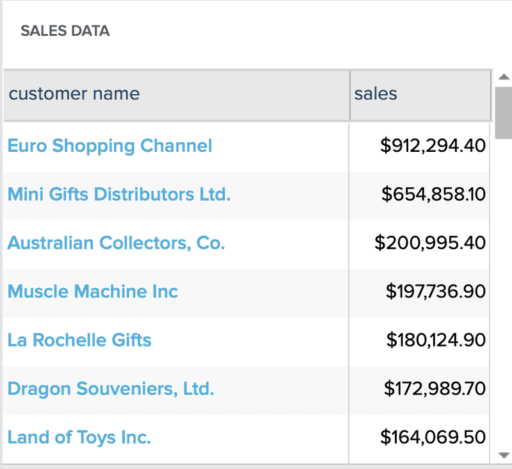Click the $200,995.40 sales value

click(x=430, y=243)
